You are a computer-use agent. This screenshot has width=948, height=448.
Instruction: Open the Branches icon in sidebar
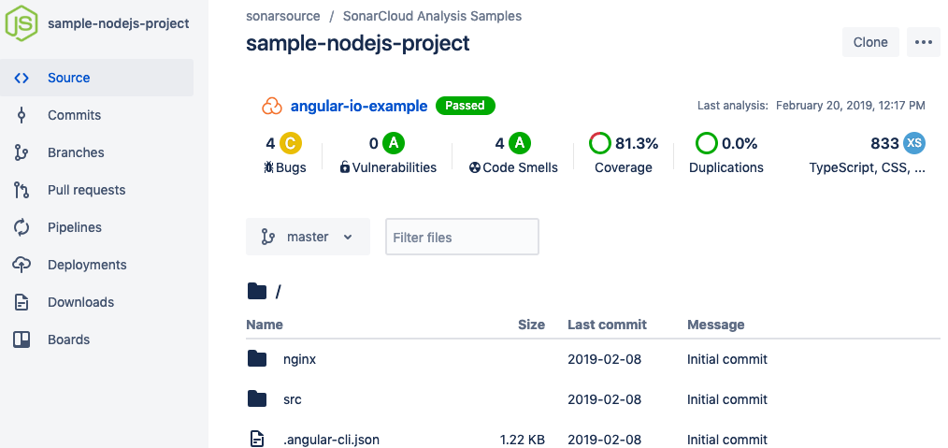point(22,152)
